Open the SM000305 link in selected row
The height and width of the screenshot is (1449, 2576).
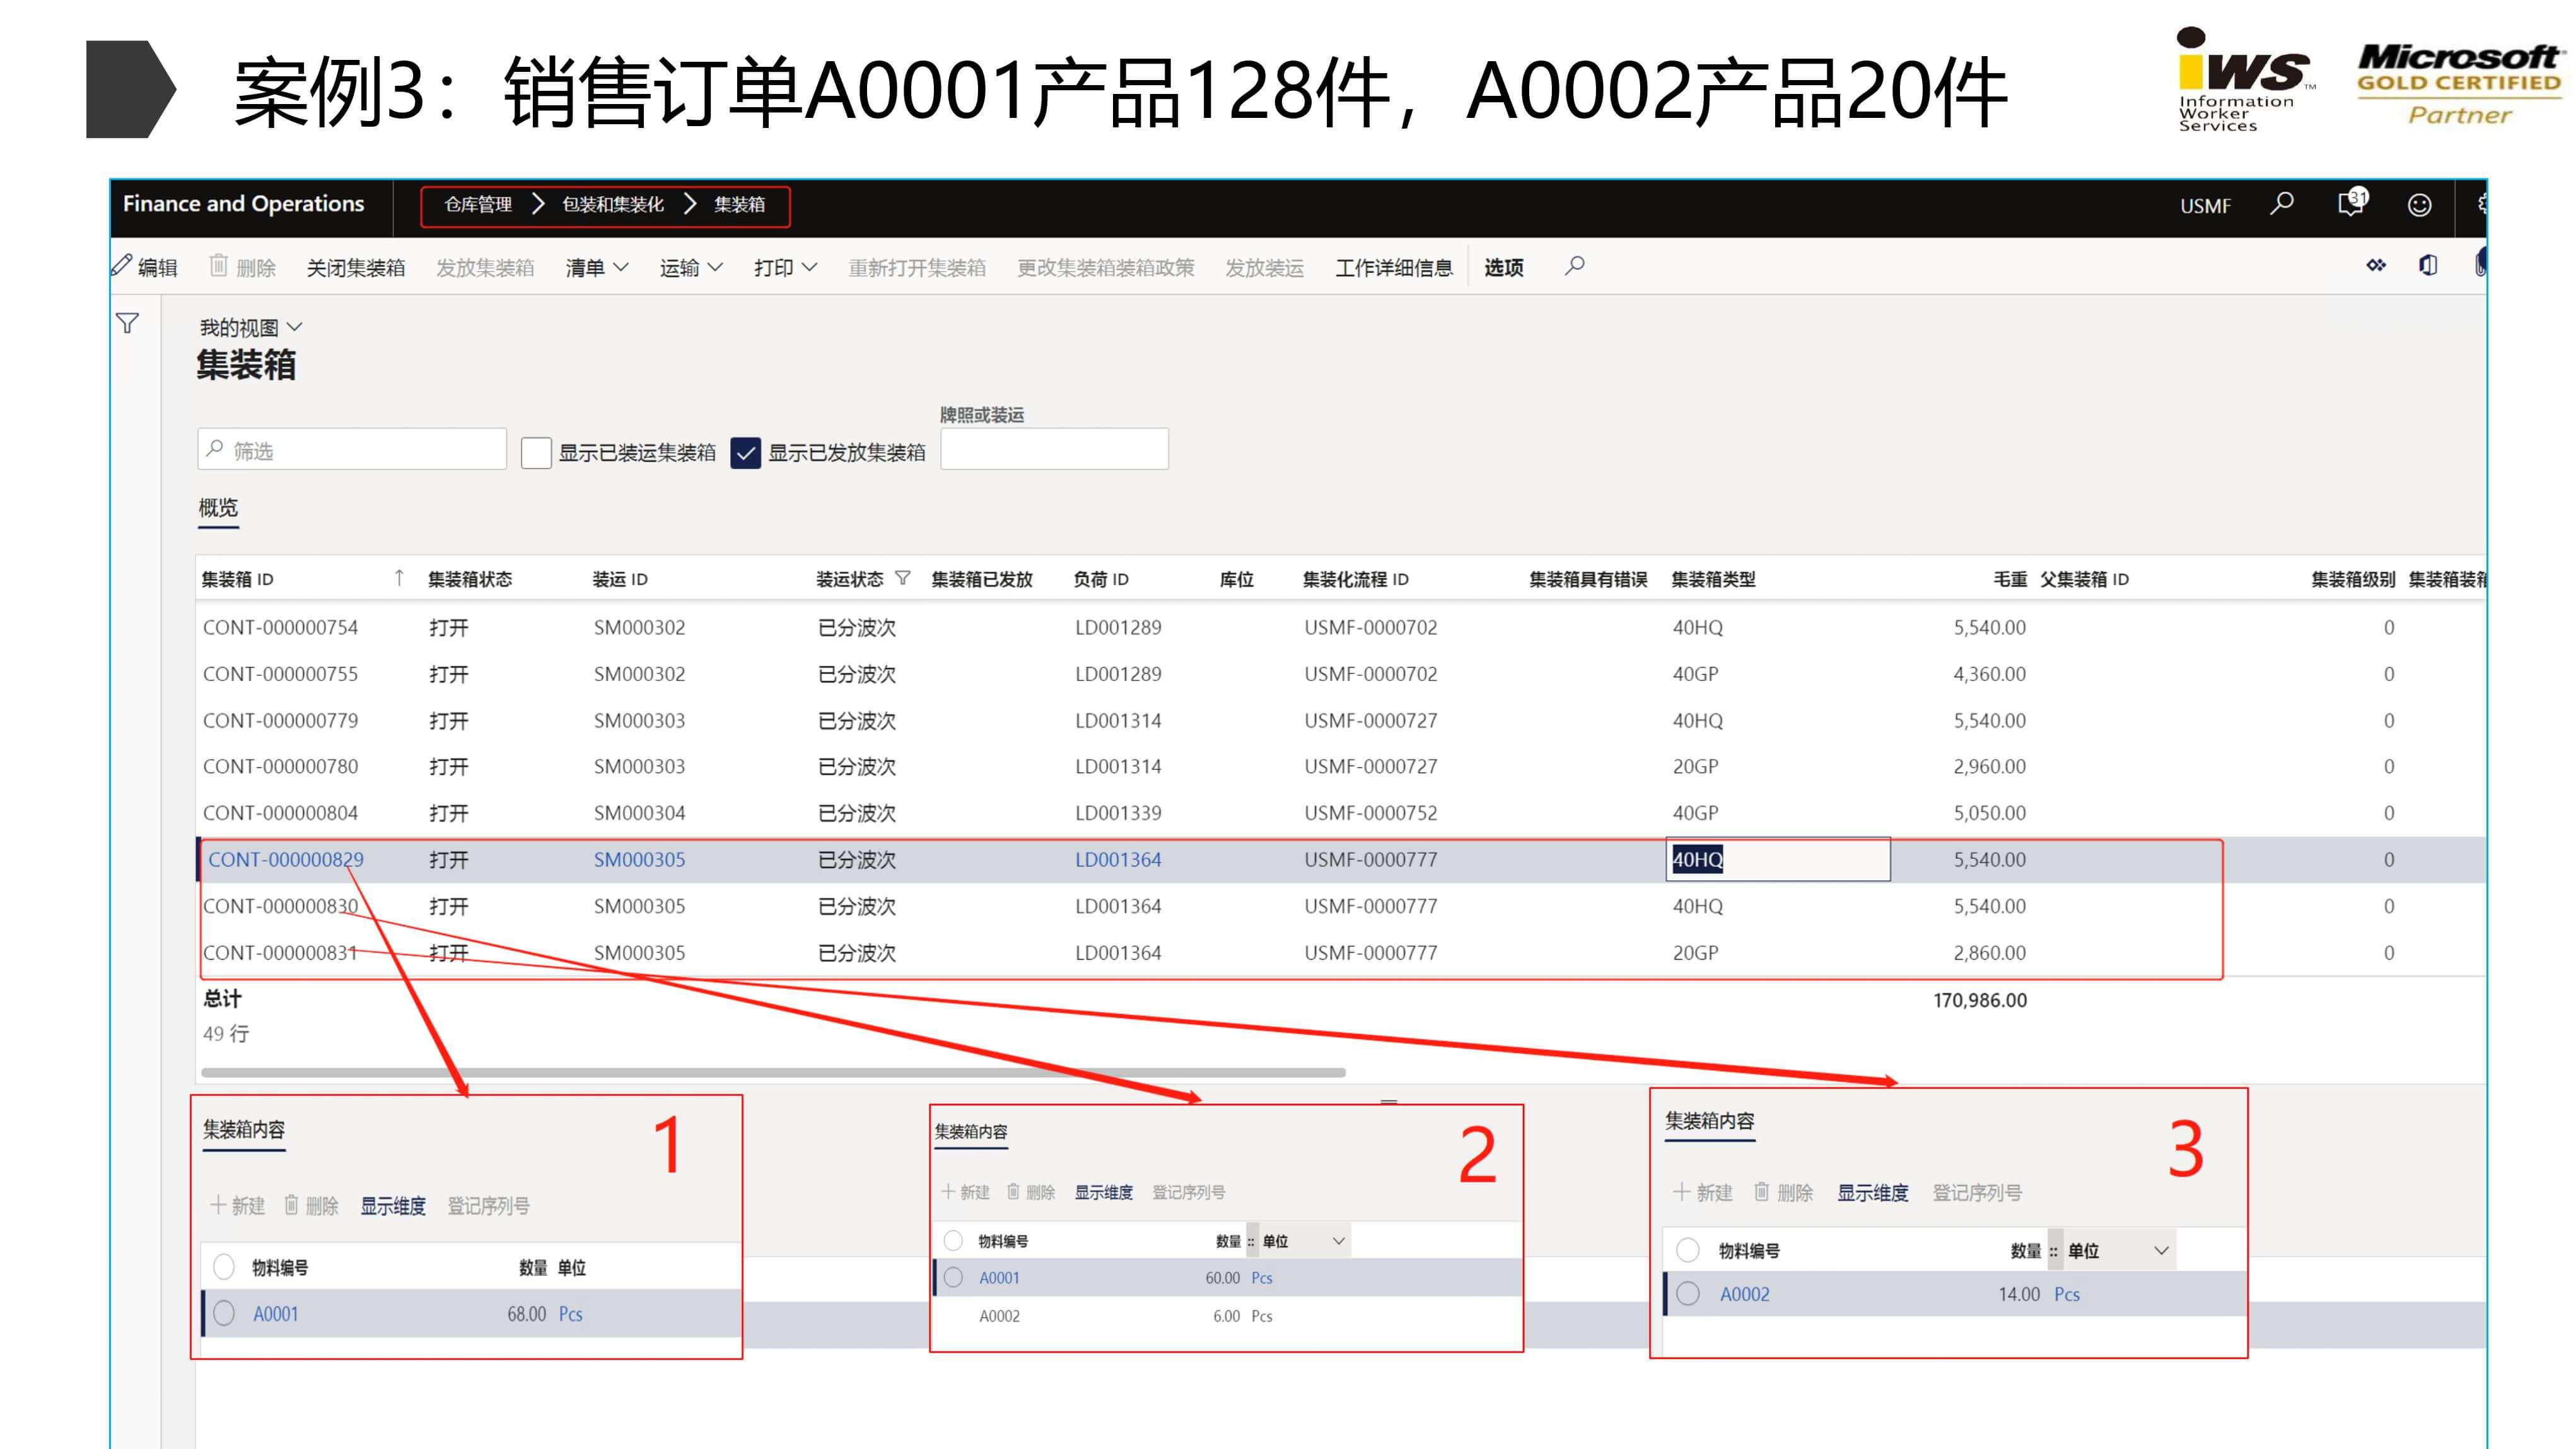point(639,859)
